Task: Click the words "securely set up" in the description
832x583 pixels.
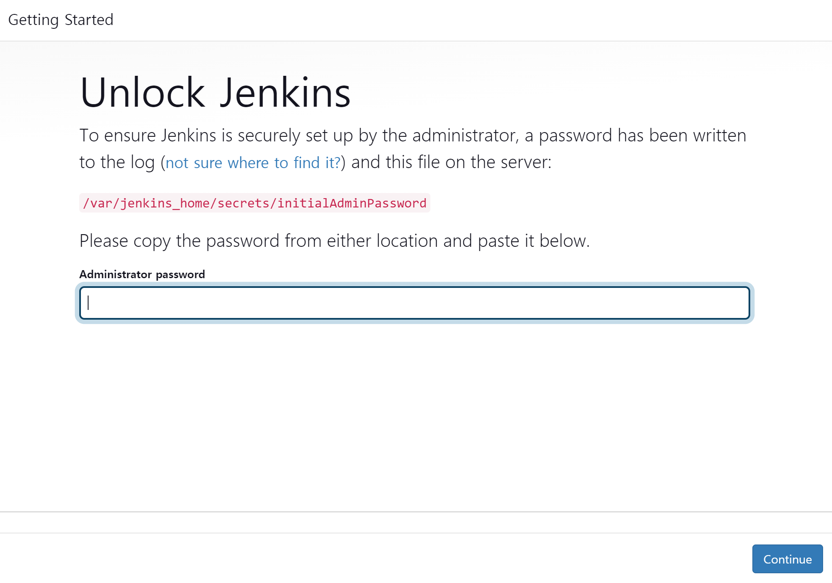Action: click(x=295, y=135)
